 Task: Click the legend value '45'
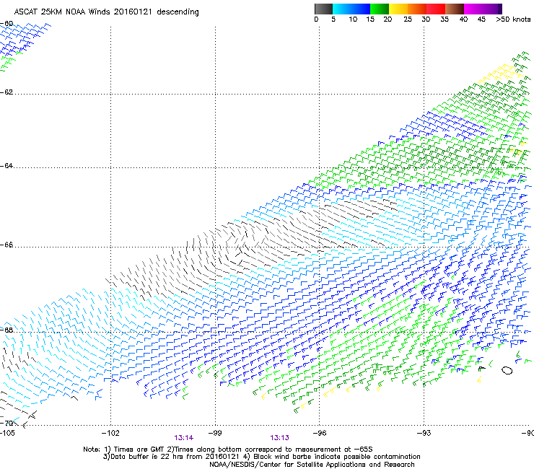[481, 19]
